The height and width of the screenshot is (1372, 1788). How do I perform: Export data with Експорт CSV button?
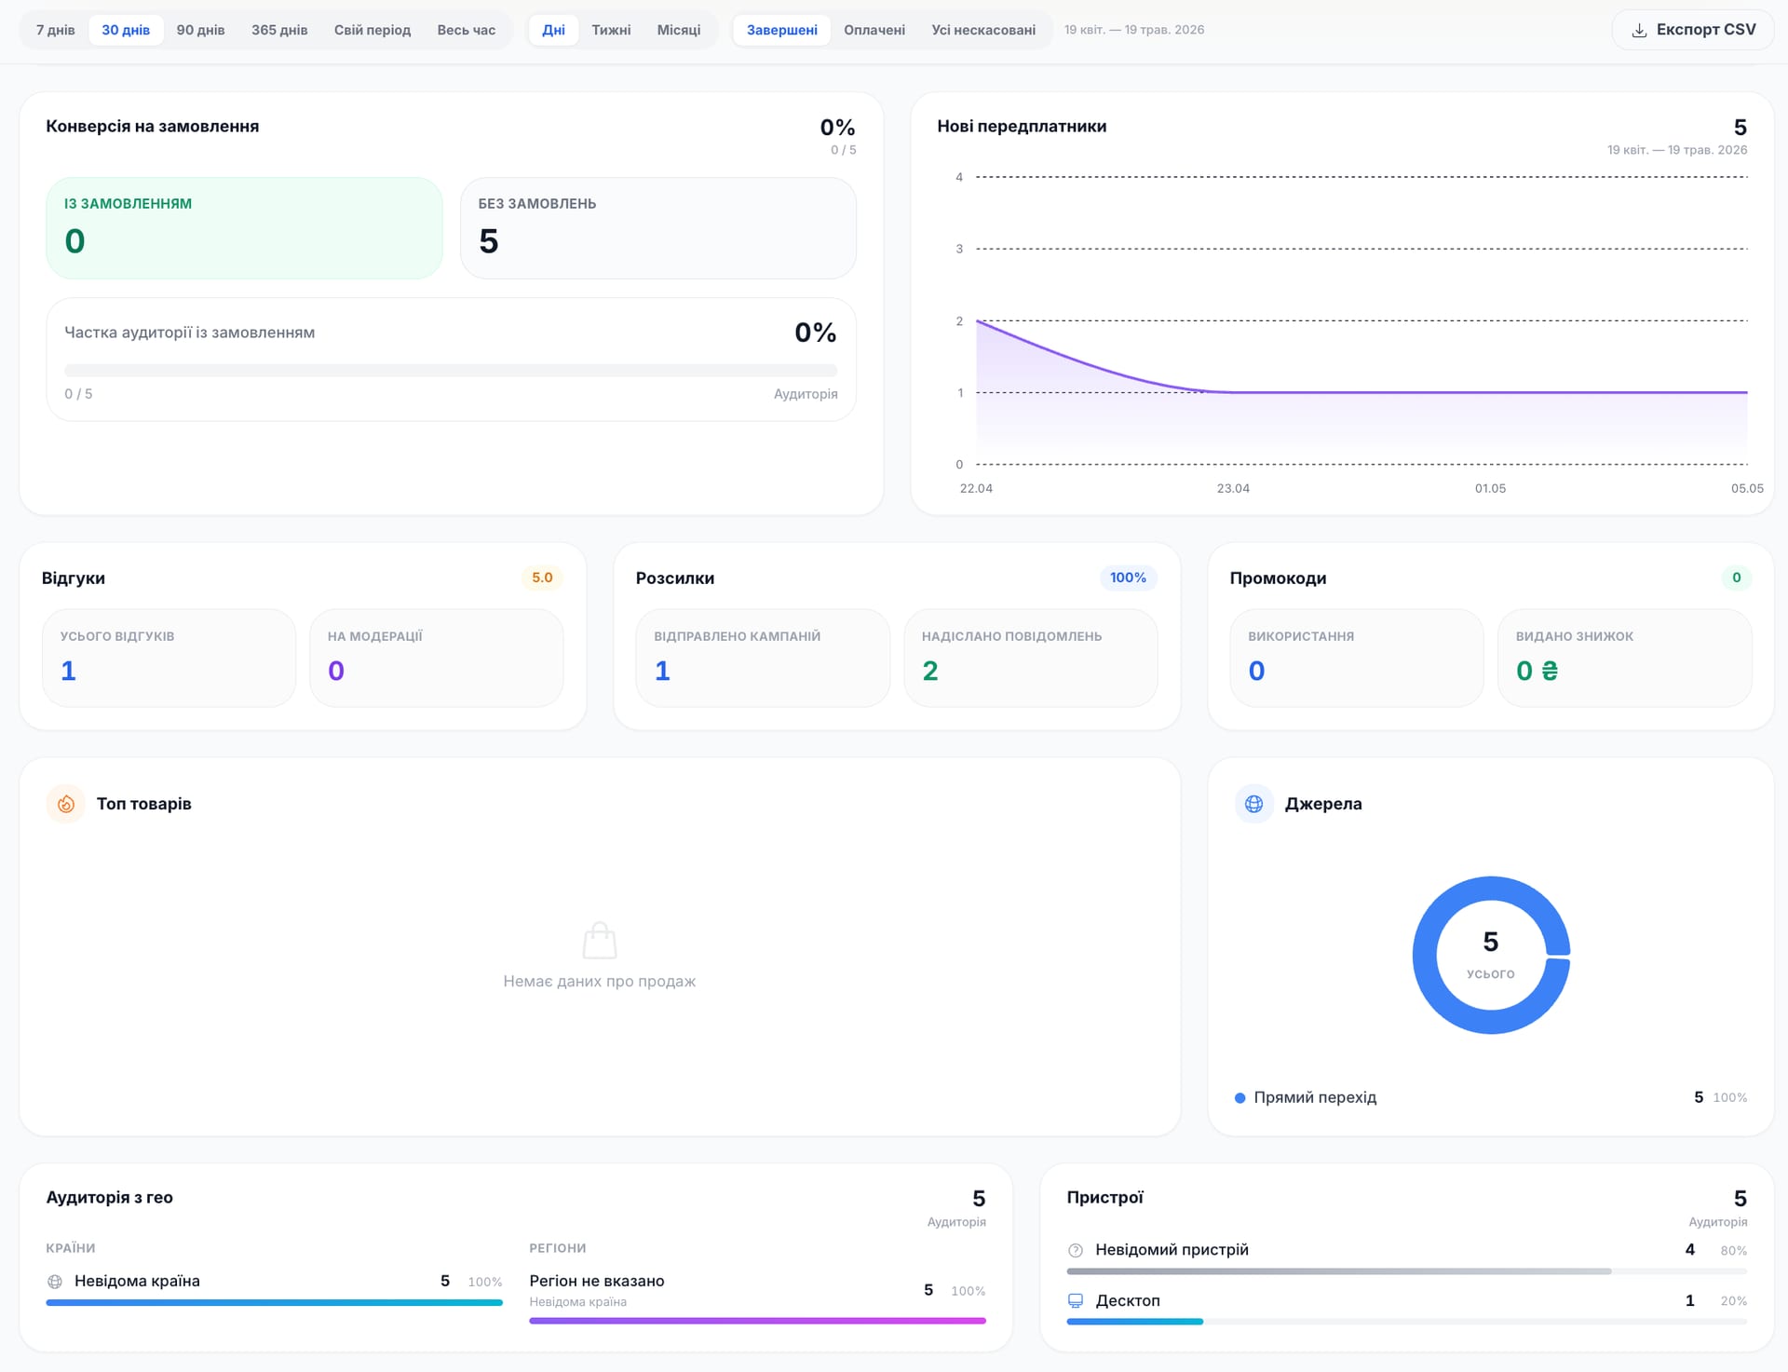tap(1693, 30)
